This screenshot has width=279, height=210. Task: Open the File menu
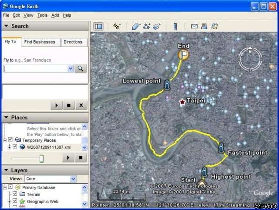(6, 15)
